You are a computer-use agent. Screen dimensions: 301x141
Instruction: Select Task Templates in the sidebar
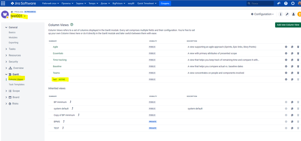(x=17, y=84)
